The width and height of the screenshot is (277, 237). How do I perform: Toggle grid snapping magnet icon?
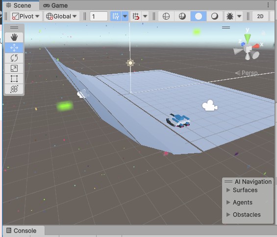[136, 16]
